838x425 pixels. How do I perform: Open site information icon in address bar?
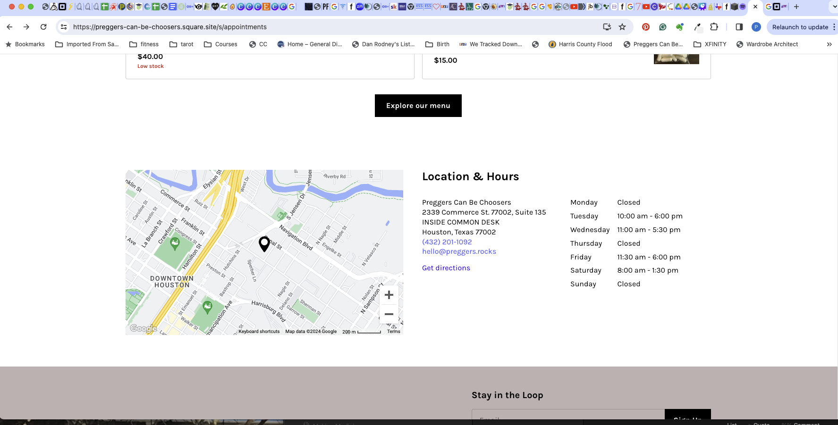pyautogui.click(x=64, y=27)
